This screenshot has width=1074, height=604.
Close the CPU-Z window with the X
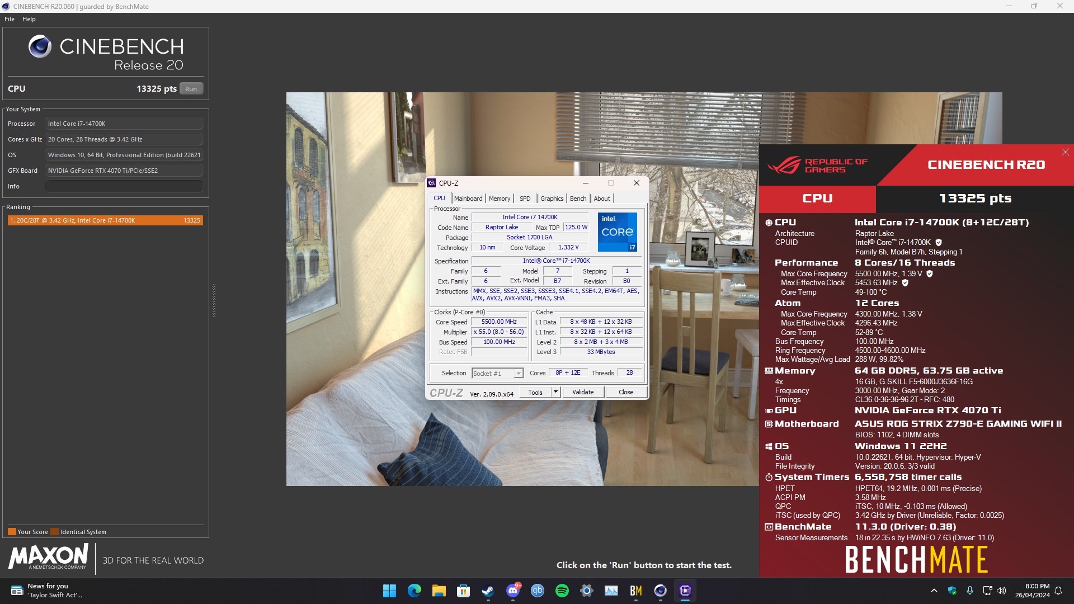[x=636, y=183]
